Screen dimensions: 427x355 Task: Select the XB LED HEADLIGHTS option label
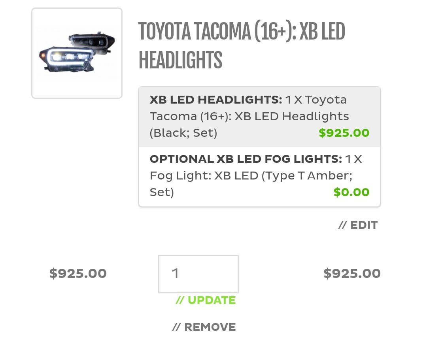(x=216, y=100)
